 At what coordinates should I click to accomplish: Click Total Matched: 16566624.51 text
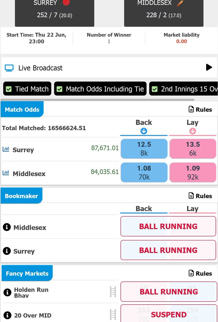(44, 128)
